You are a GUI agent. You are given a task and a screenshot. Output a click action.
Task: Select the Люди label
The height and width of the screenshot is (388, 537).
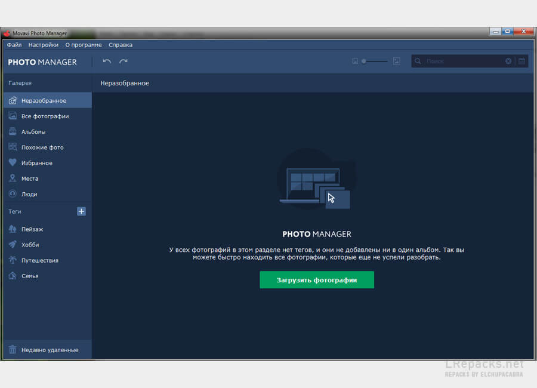pyautogui.click(x=29, y=195)
